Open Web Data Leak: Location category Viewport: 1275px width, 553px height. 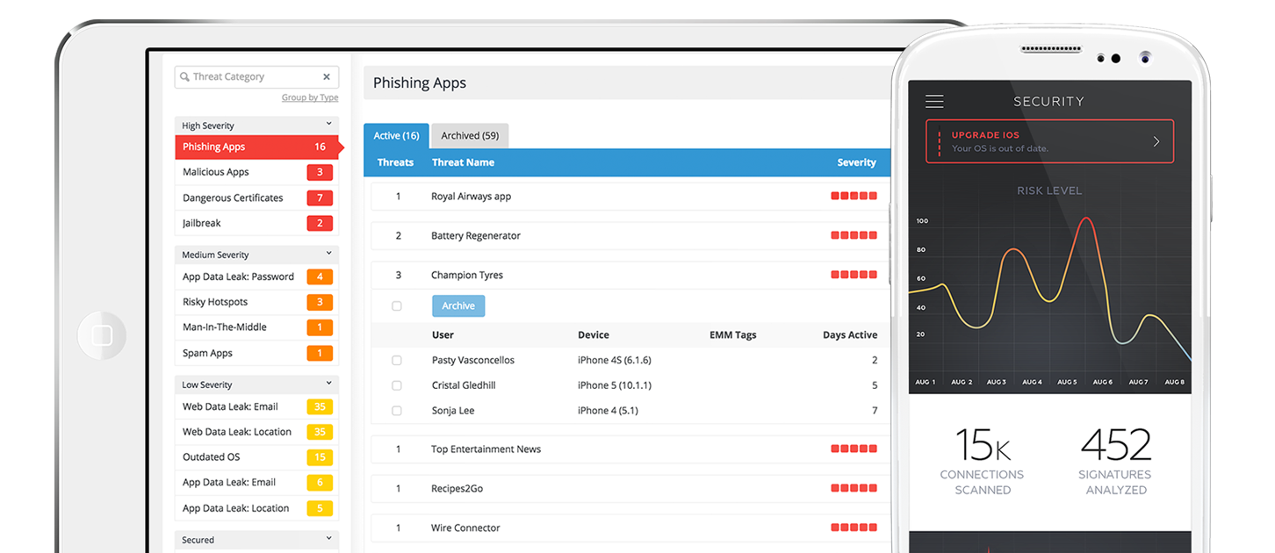point(256,433)
